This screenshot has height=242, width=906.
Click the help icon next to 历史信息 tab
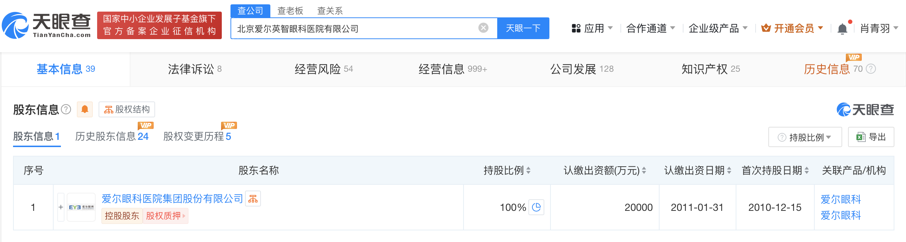click(x=871, y=69)
